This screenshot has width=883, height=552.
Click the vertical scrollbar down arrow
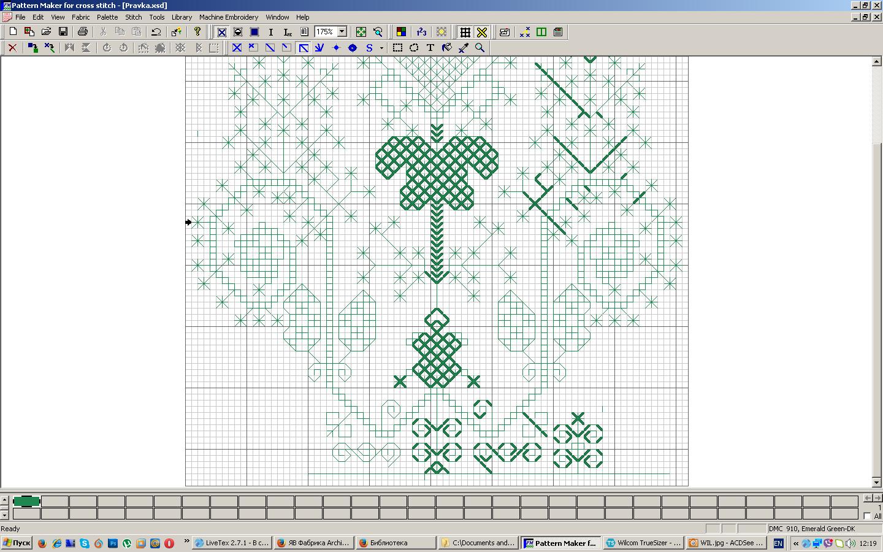click(x=876, y=482)
